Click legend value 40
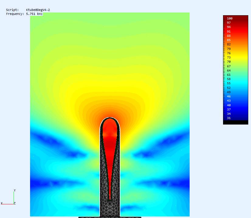 (229, 105)
